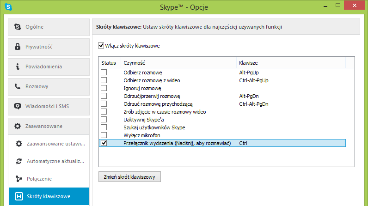
Task: Open the Prywatność settings section
Action: click(49, 47)
